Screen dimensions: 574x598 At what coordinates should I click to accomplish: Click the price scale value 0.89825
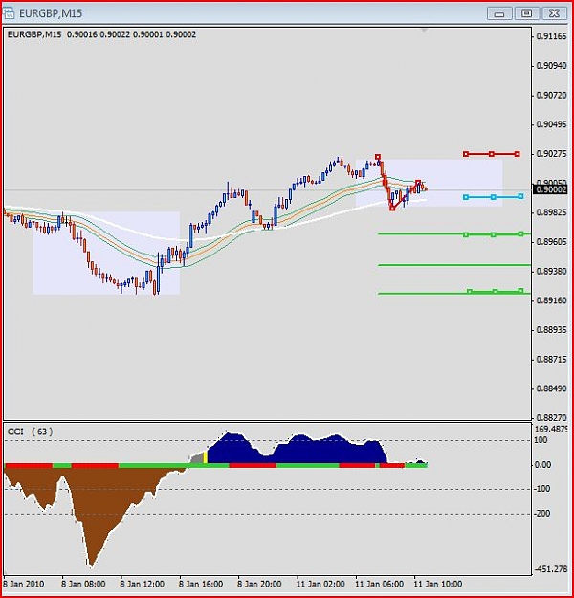point(551,212)
